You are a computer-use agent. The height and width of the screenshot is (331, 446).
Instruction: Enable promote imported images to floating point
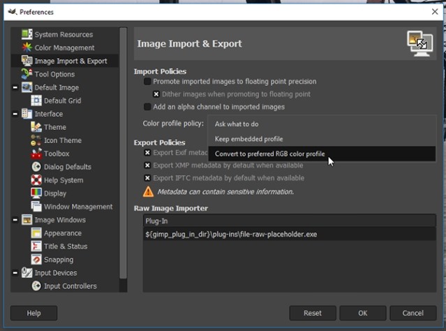pyautogui.click(x=147, y=82)
